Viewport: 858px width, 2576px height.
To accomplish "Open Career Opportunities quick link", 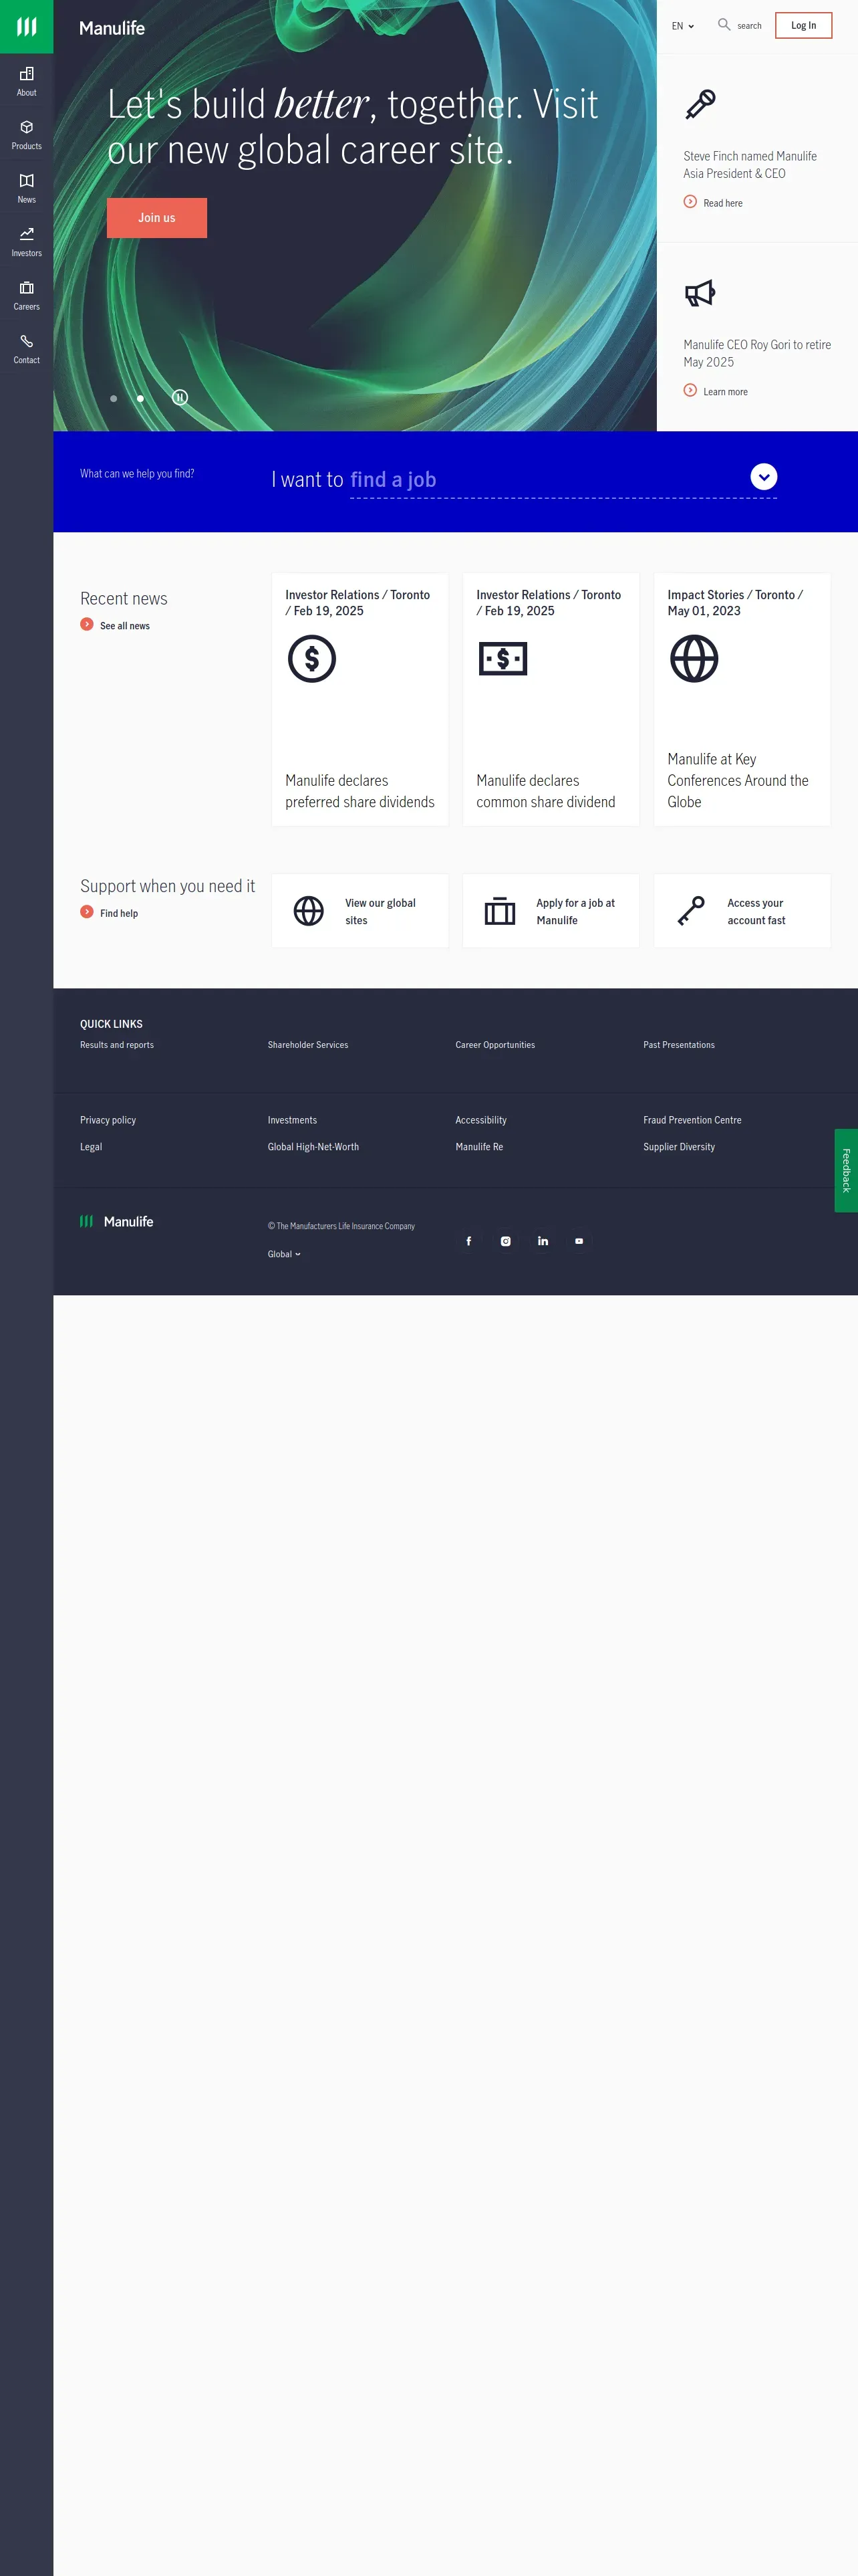I will coord(495,1045).
